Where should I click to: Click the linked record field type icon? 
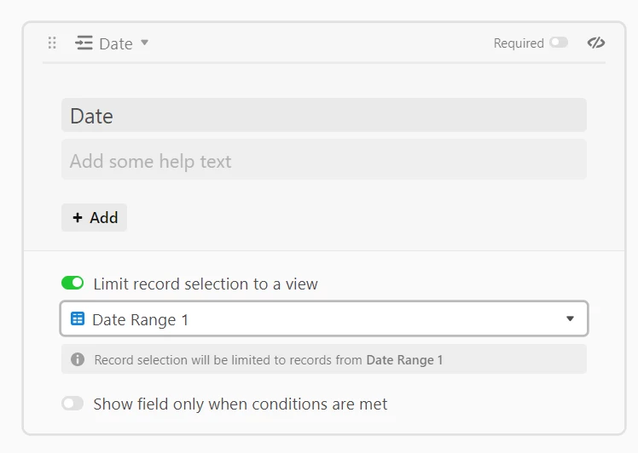[x=84, y=43]
